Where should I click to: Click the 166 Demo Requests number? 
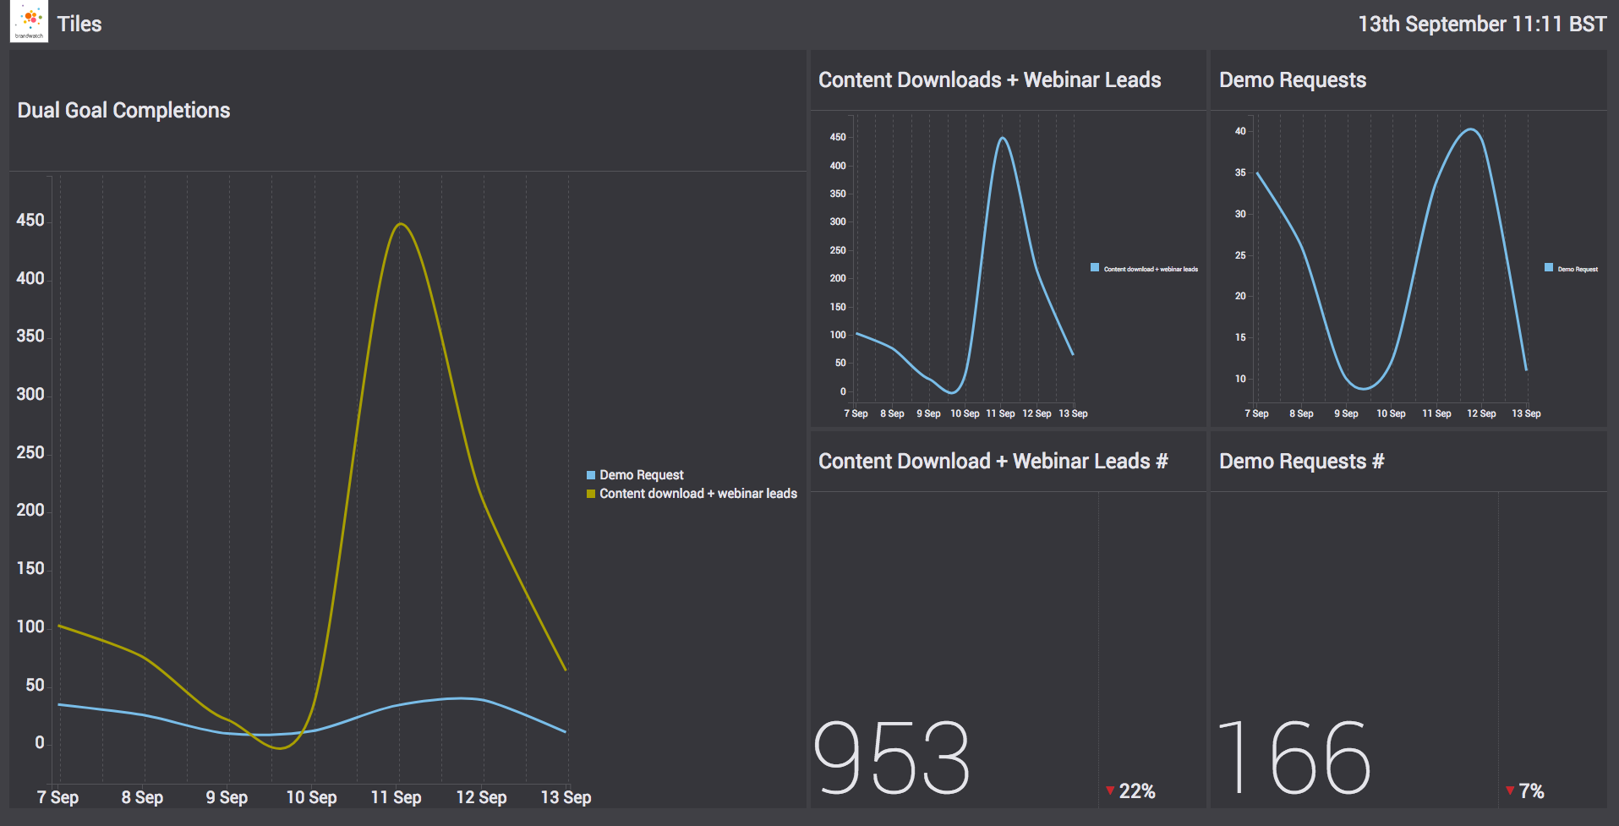1292,757
